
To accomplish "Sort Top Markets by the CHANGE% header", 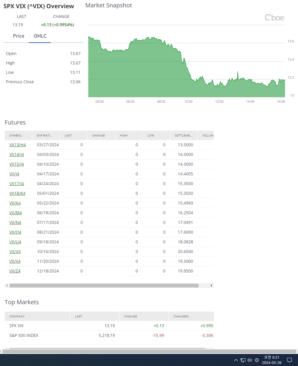I will click(191, 316).
